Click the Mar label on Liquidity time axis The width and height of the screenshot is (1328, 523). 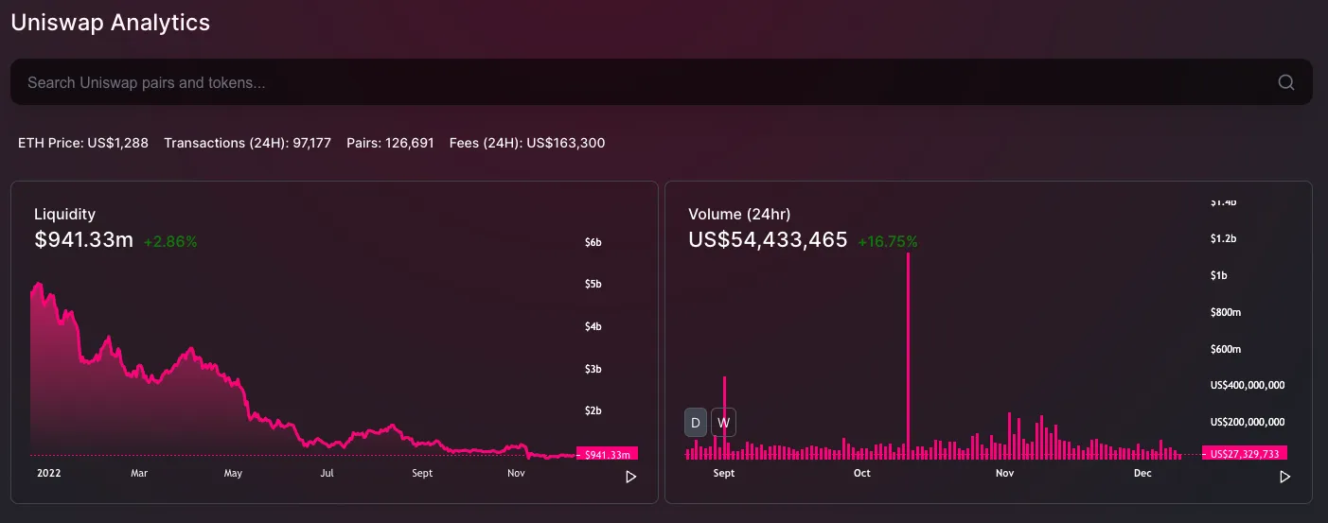pyautogui.click(x=139, y=473)
